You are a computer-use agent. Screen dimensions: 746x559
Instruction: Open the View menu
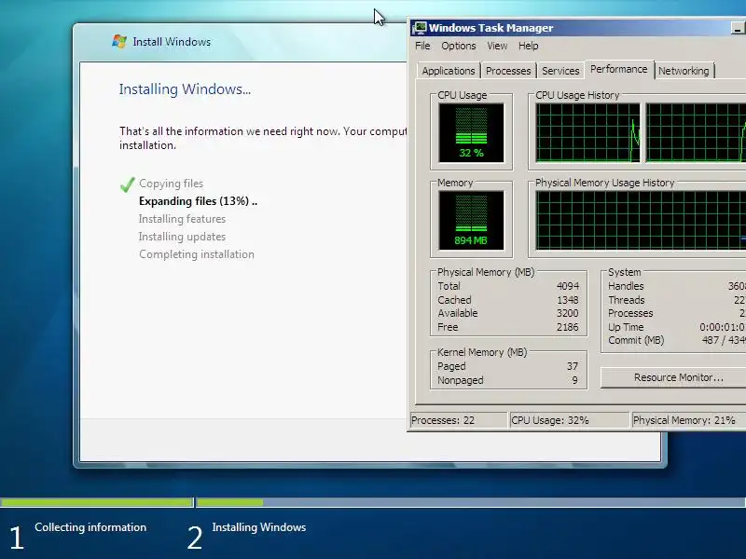497,46
